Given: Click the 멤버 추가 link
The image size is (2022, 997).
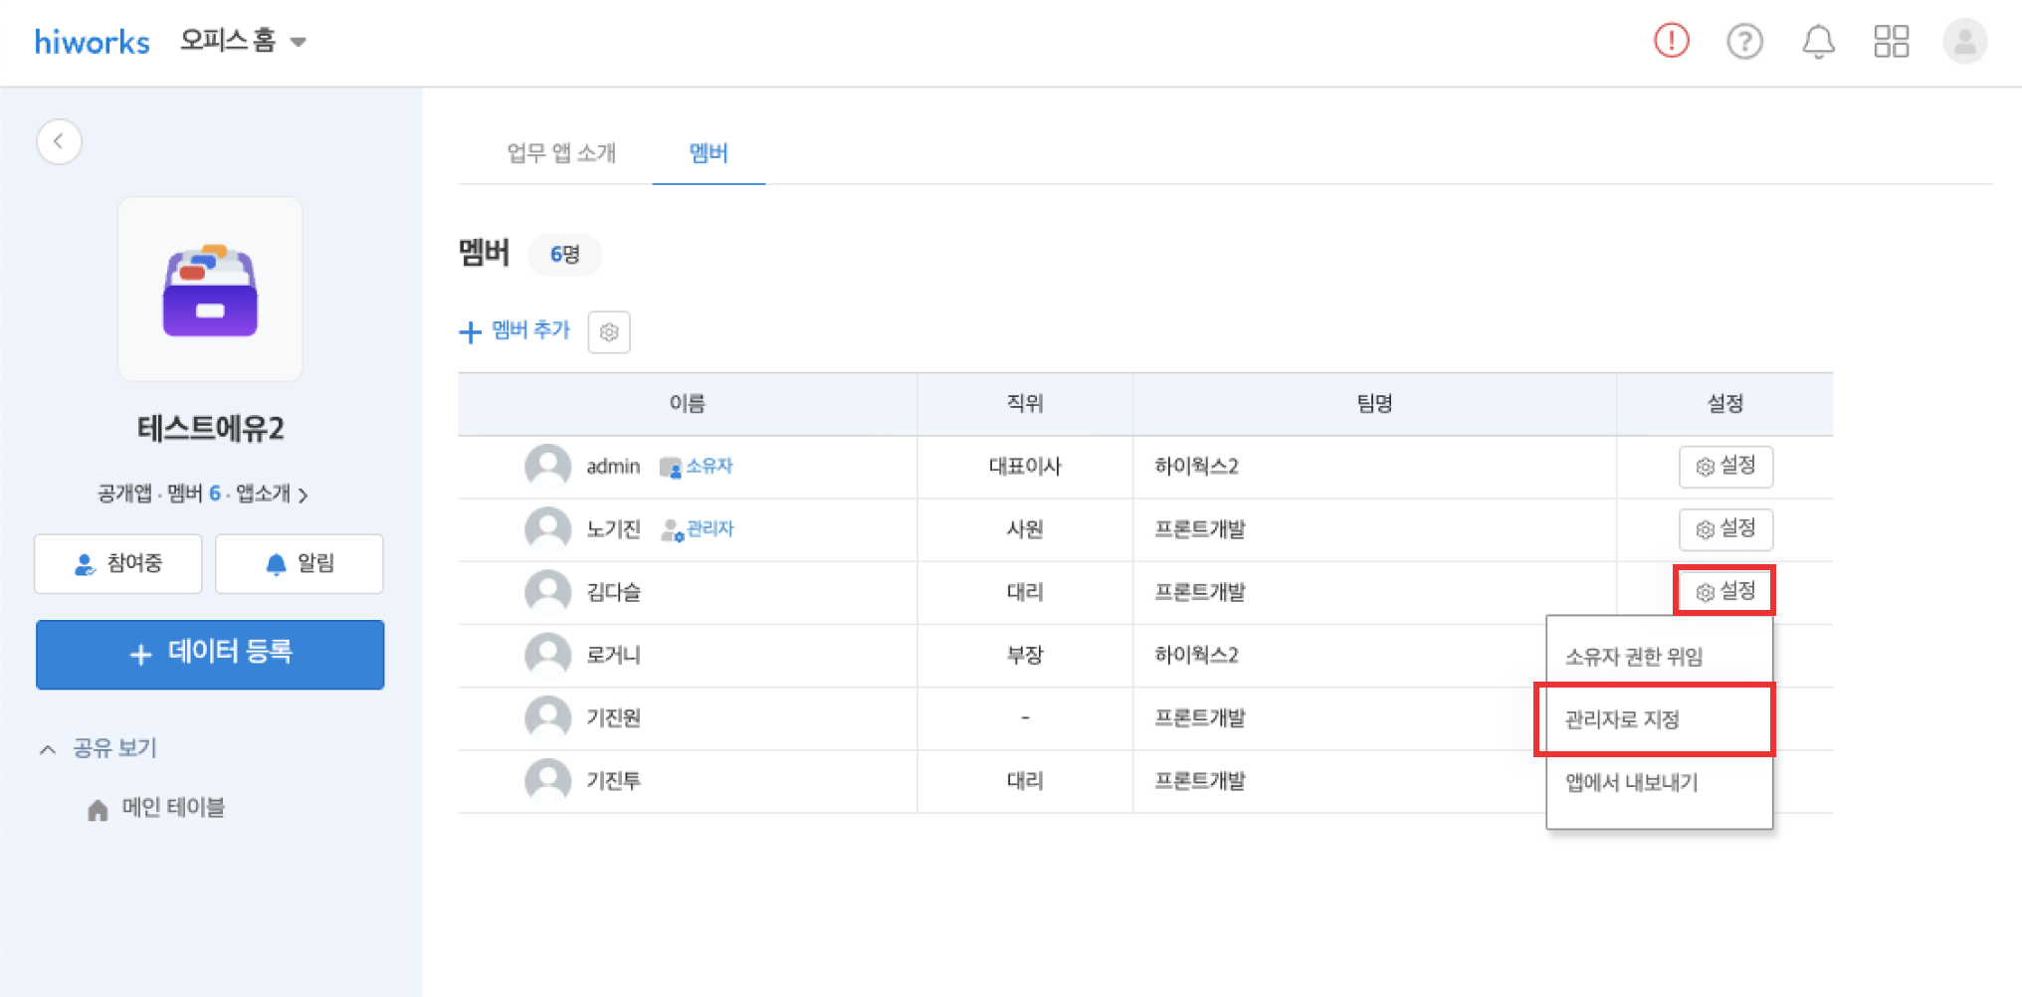Looking at the screenshot, I should (x=515, y=330).
